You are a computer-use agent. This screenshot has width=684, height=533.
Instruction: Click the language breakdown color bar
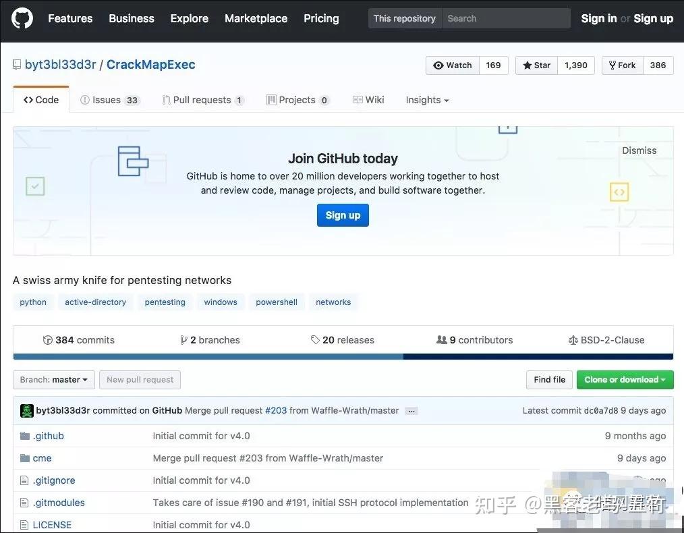(x=343, y=357)
